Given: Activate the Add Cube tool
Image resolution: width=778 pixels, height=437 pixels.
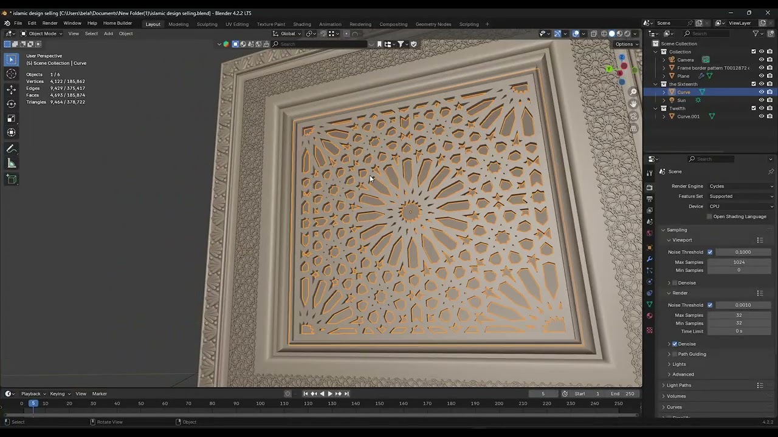Looking at the screenshot, I should (11, 179).
